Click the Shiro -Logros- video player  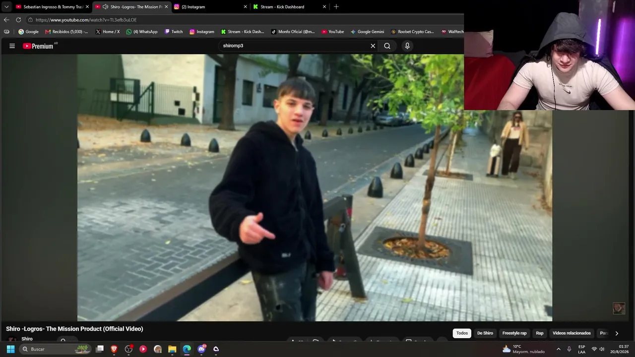click(x=315, y=188)
